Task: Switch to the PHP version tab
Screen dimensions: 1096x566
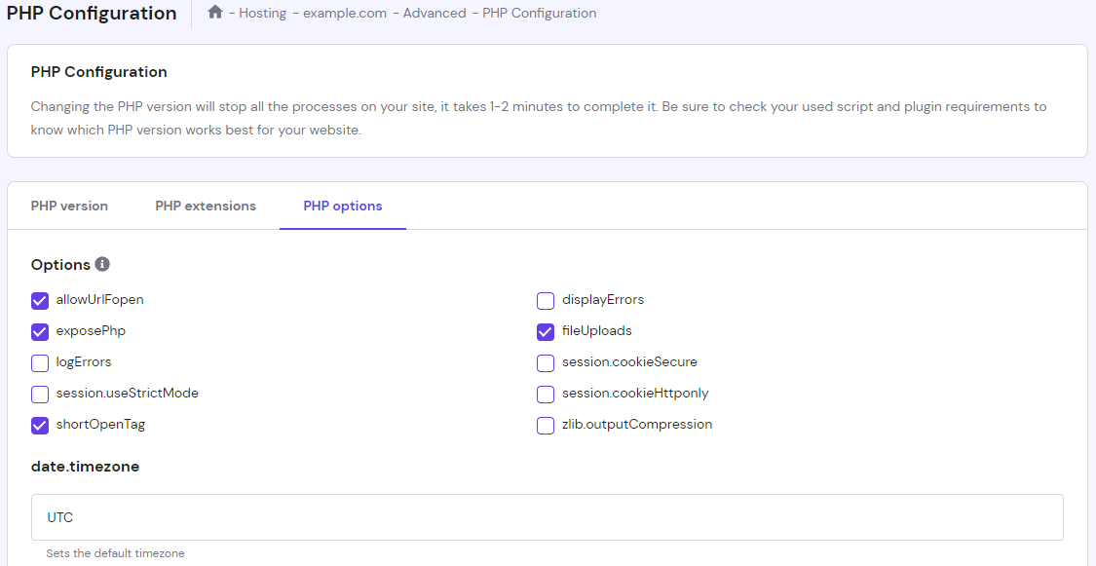Action: click(x=69, y=206)
